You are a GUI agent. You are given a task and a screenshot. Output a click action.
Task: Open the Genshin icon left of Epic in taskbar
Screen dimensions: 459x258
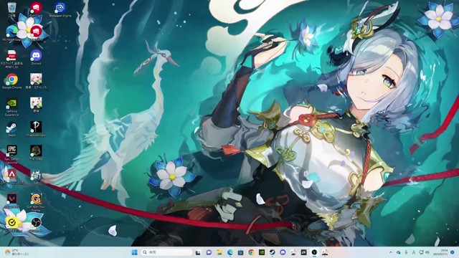293,252
